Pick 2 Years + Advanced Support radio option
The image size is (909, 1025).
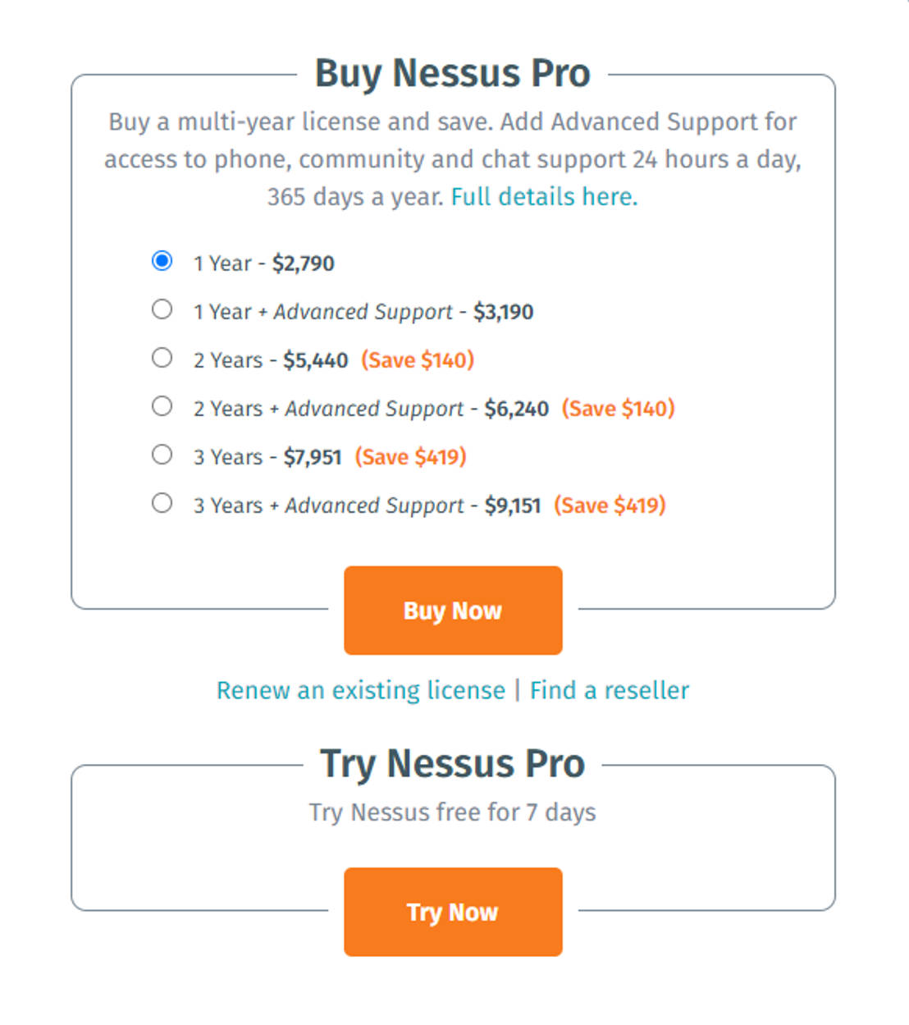162,406
